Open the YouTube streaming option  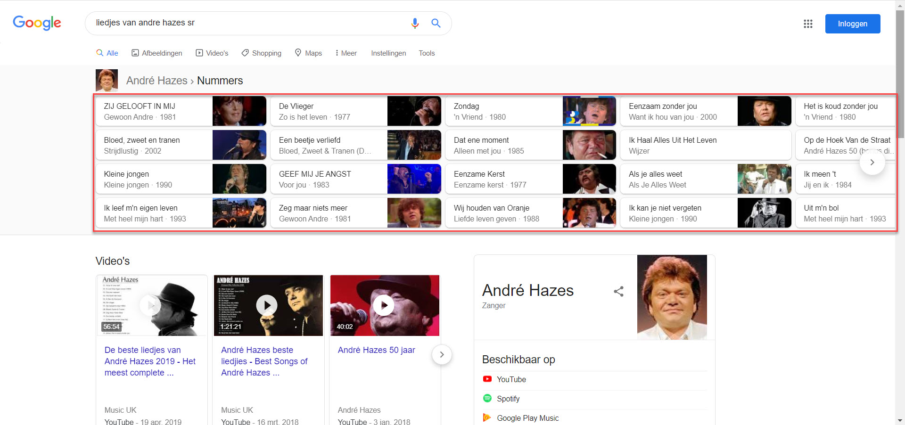[594, 379]
